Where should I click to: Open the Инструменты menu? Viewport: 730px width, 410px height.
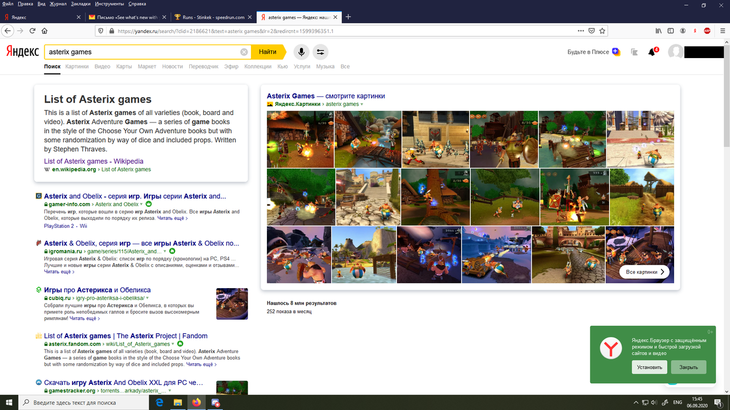[x=109, y=4]
